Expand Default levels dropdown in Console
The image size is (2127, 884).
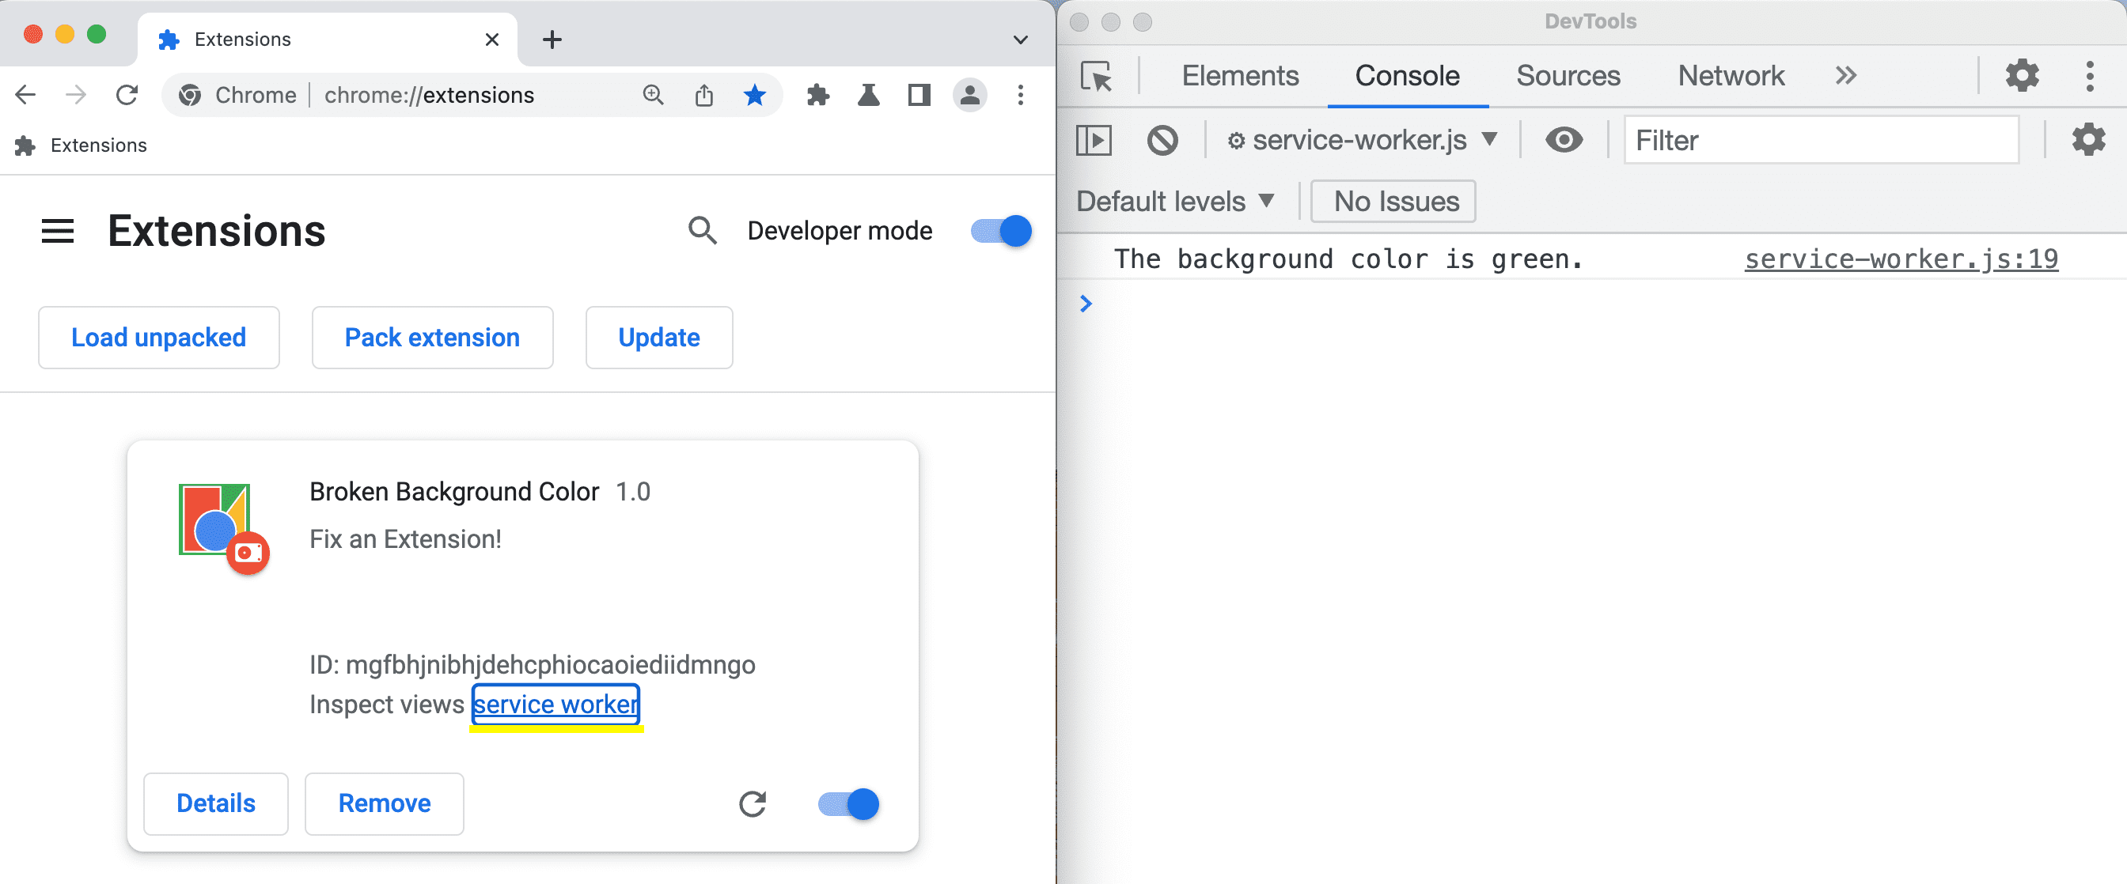[1175, 199]
